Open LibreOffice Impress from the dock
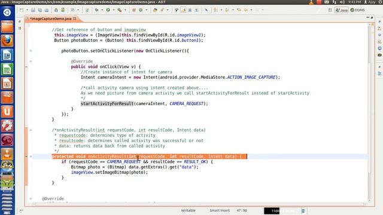383x215 pixels. (x=7, y=84)
